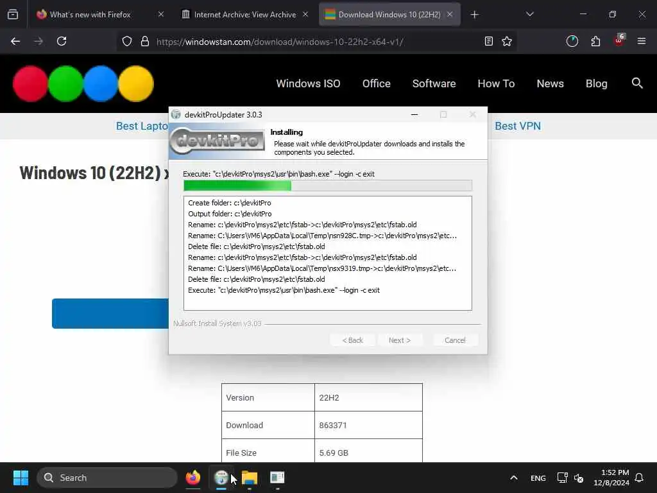Open the How To menu item

tap(496, 83)
